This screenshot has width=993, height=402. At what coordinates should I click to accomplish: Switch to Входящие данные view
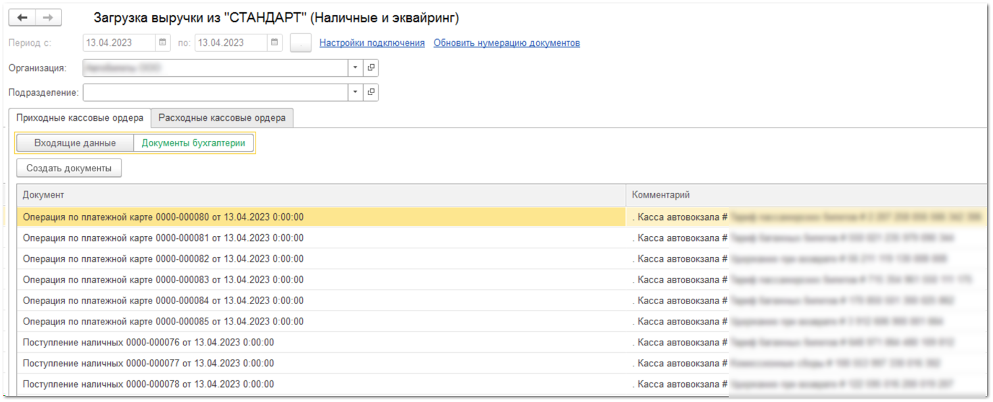[x=75, y=143]
